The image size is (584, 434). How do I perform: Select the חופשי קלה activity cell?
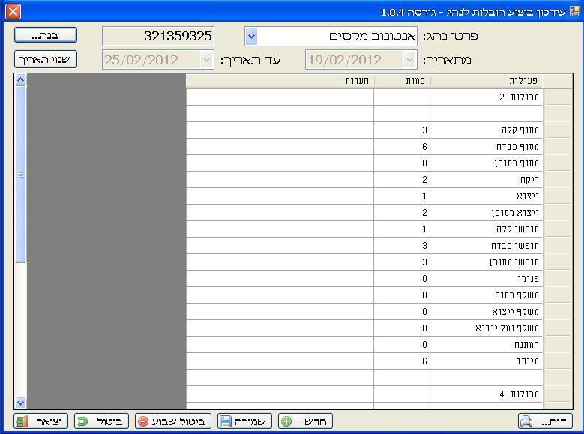pos(486,229)
